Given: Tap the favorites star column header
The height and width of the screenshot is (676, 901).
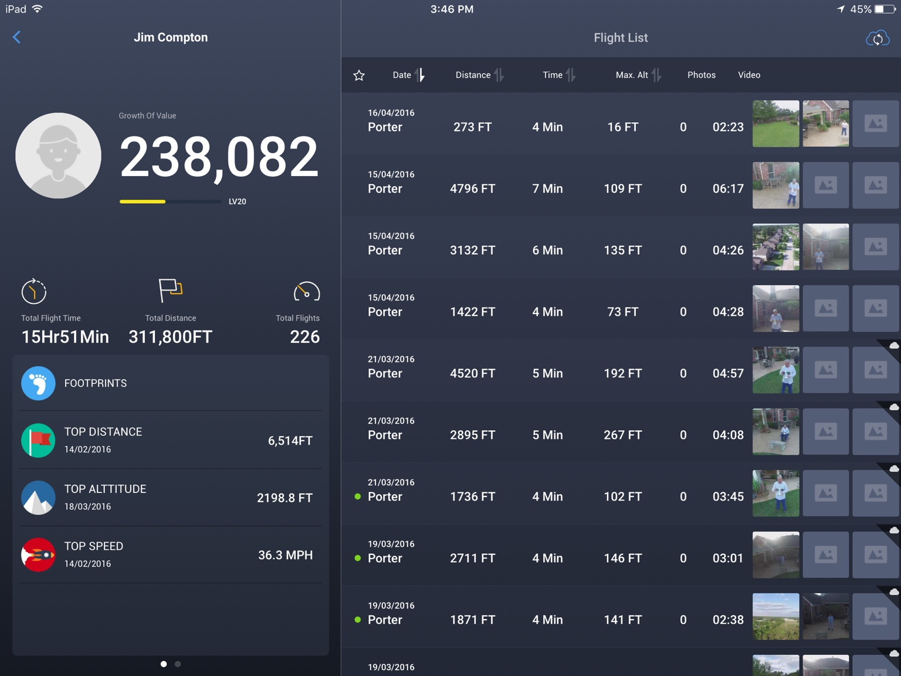Looking at the screenshot, I should [x=359, y=75].
